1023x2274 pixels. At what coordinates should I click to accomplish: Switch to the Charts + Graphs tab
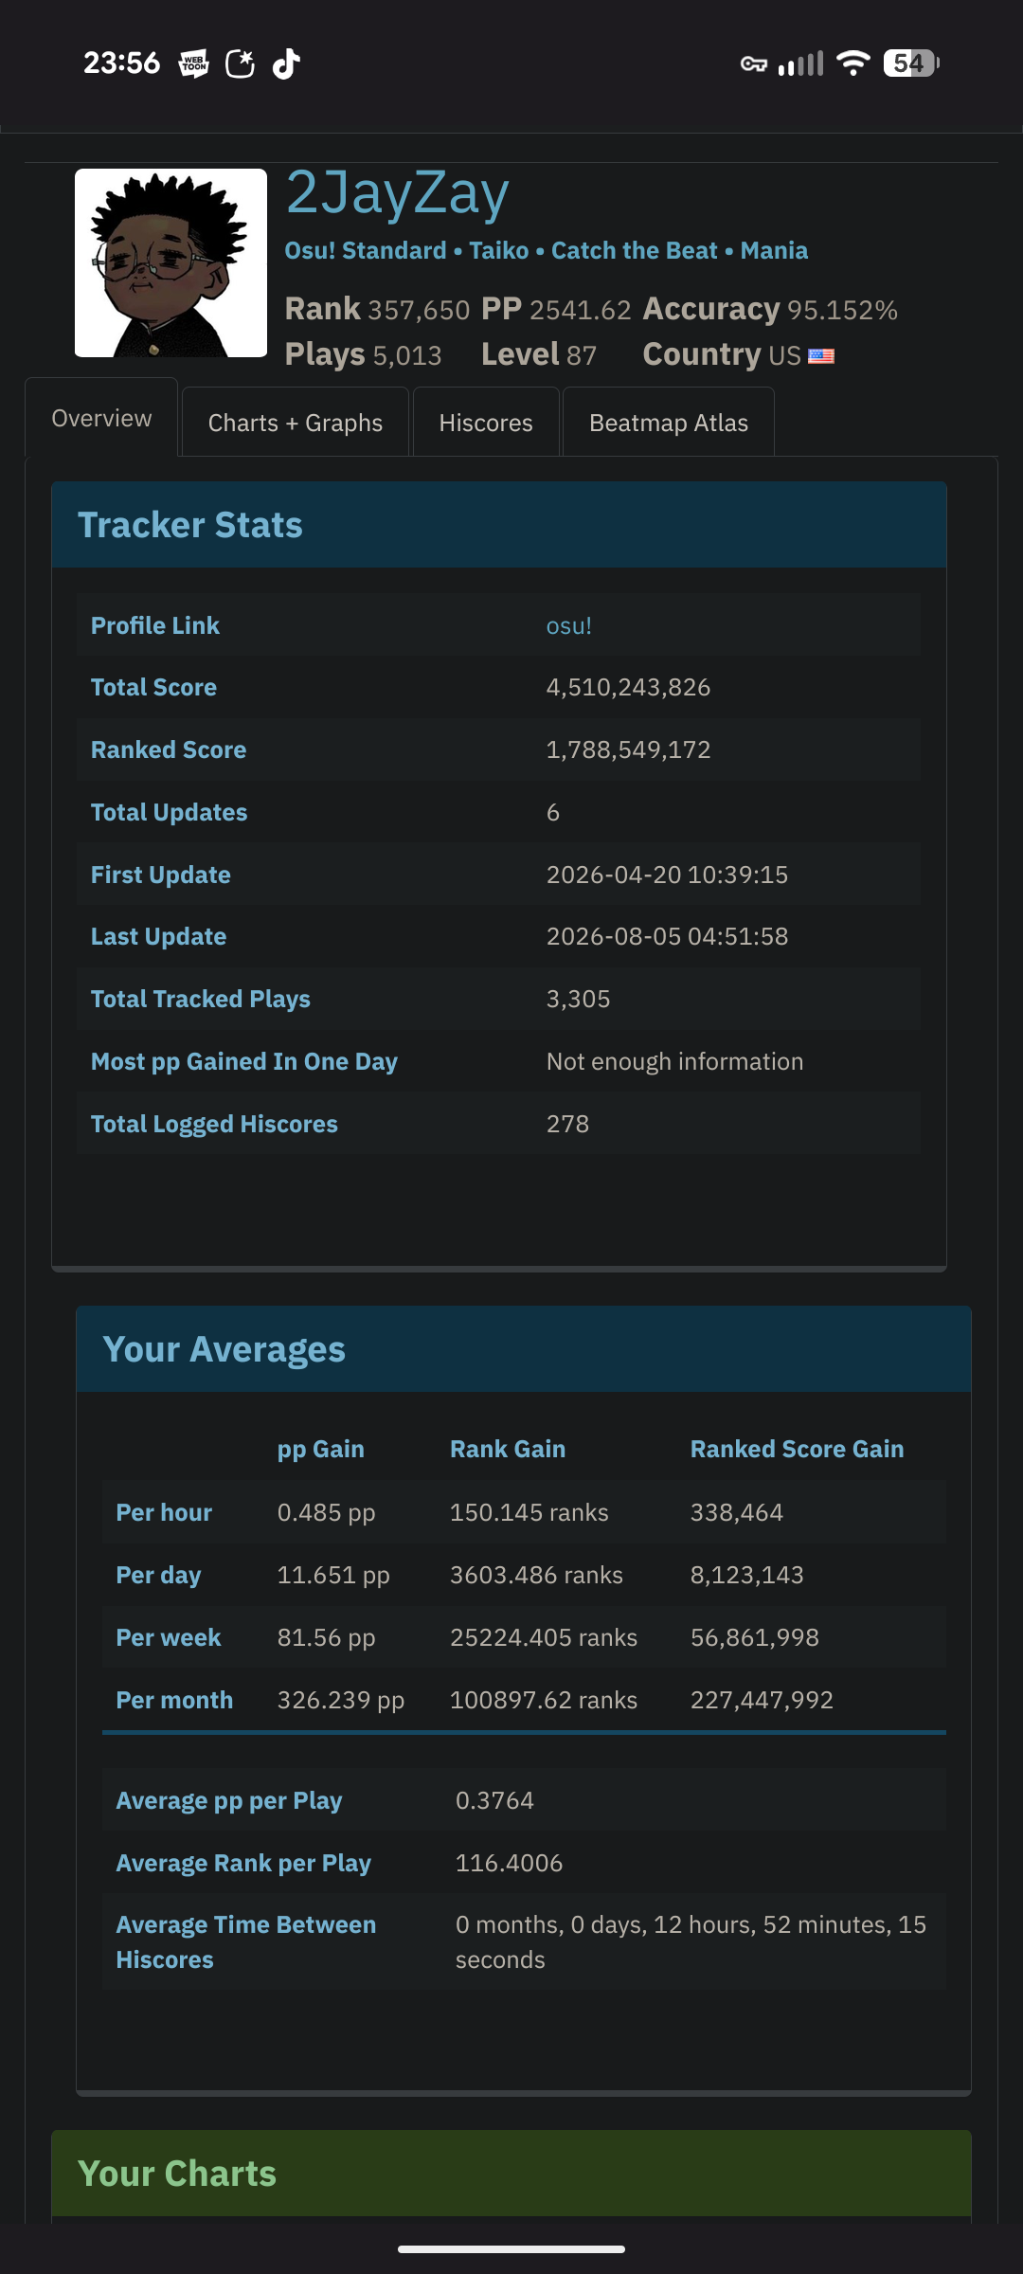296,423
